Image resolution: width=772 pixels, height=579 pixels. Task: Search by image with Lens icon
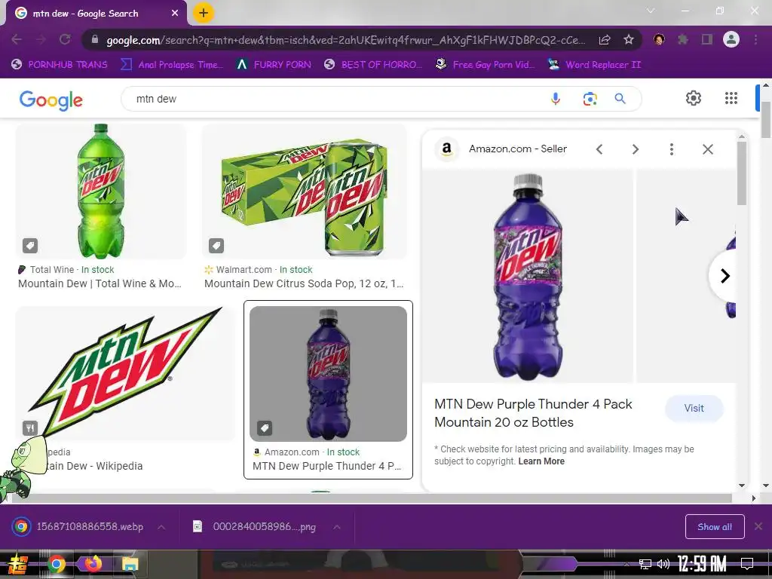click(x=590, y=99)
